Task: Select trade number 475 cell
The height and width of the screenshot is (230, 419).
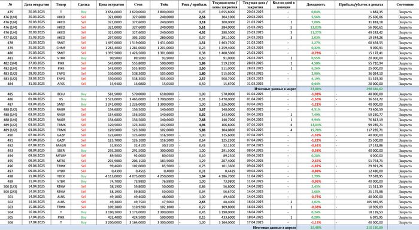Action: tap(10, 12)
